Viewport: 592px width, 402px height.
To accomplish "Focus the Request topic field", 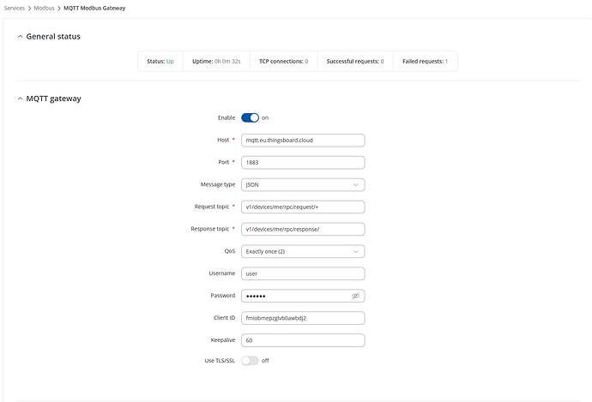I will [303, 207].
